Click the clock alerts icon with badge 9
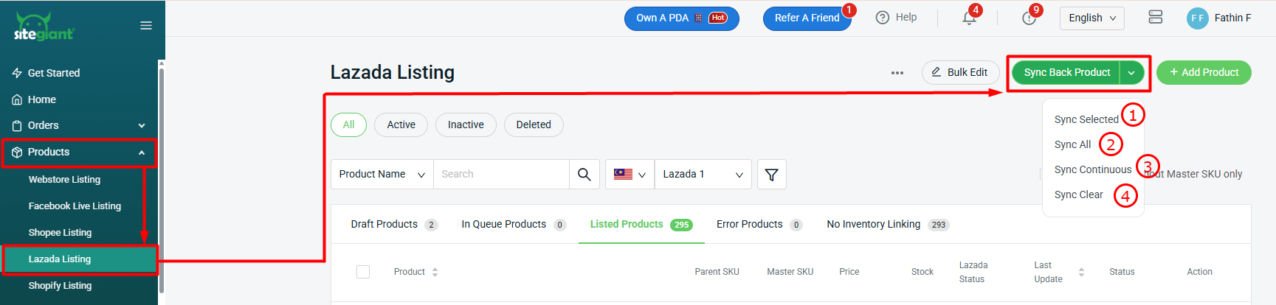The width and height of the screenshot is (1276, 305). [x=1029, y=18]
